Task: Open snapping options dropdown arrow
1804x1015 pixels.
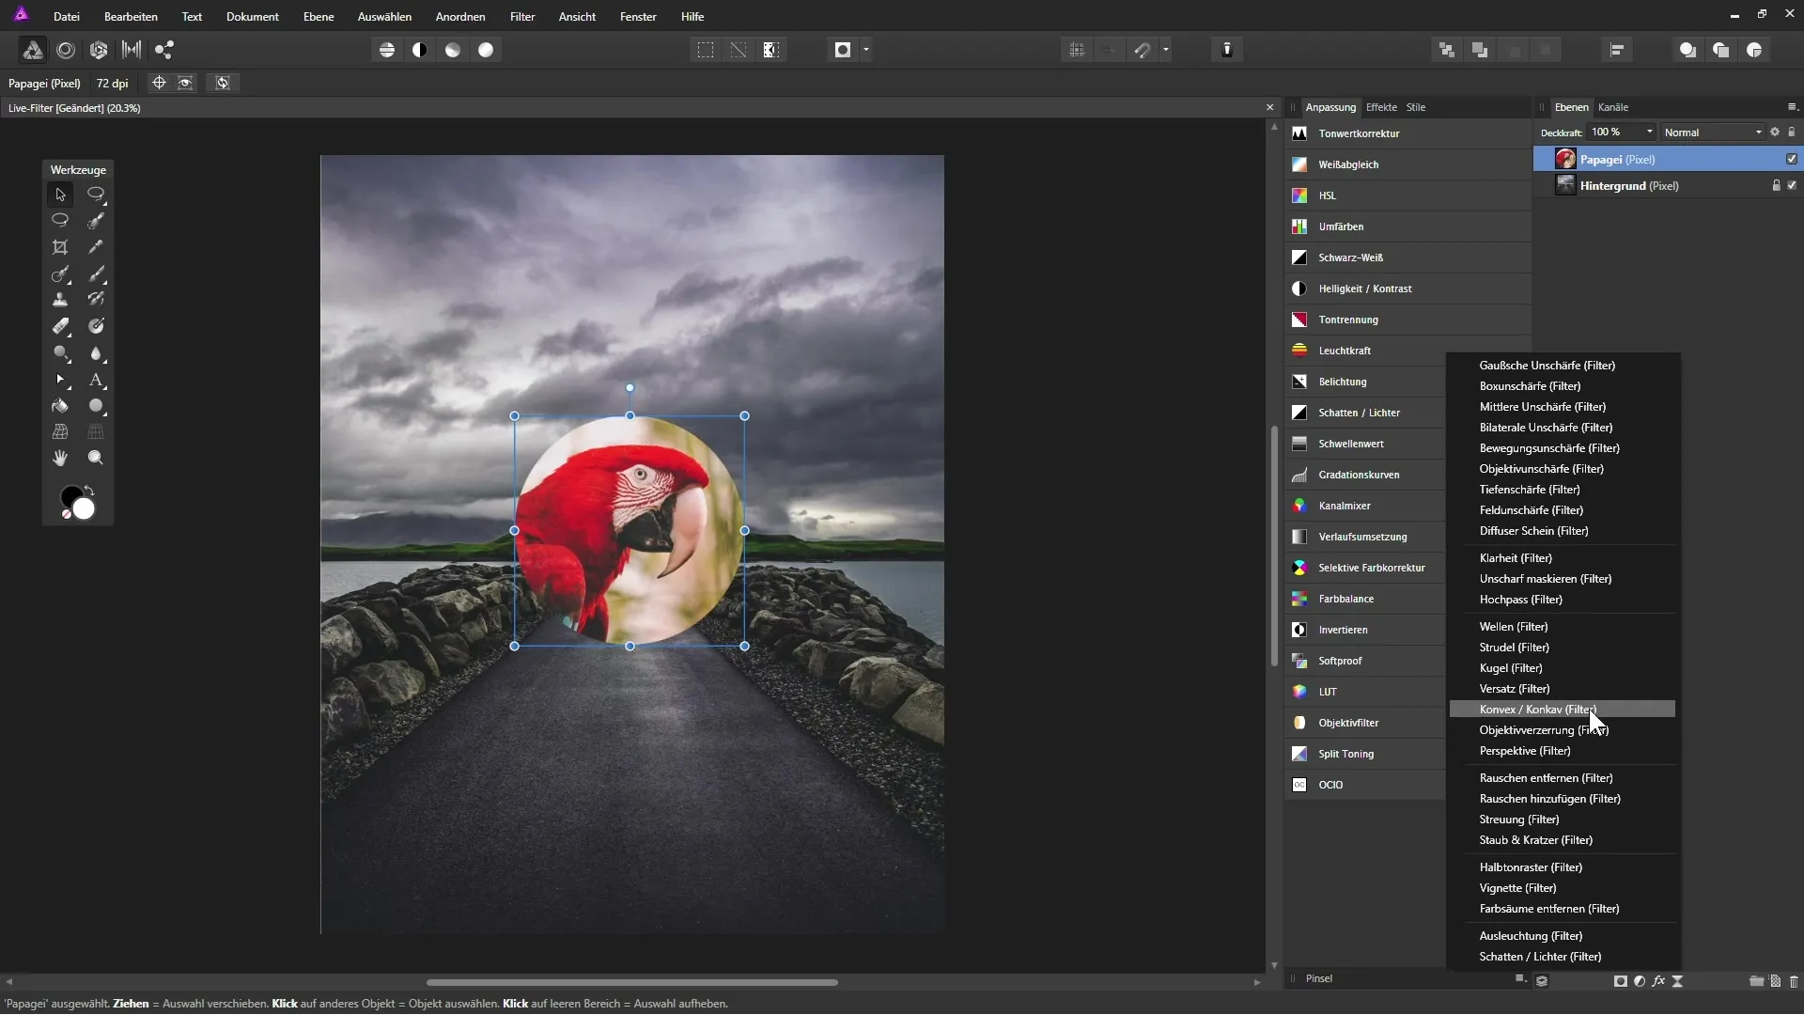Action: 1166,50
